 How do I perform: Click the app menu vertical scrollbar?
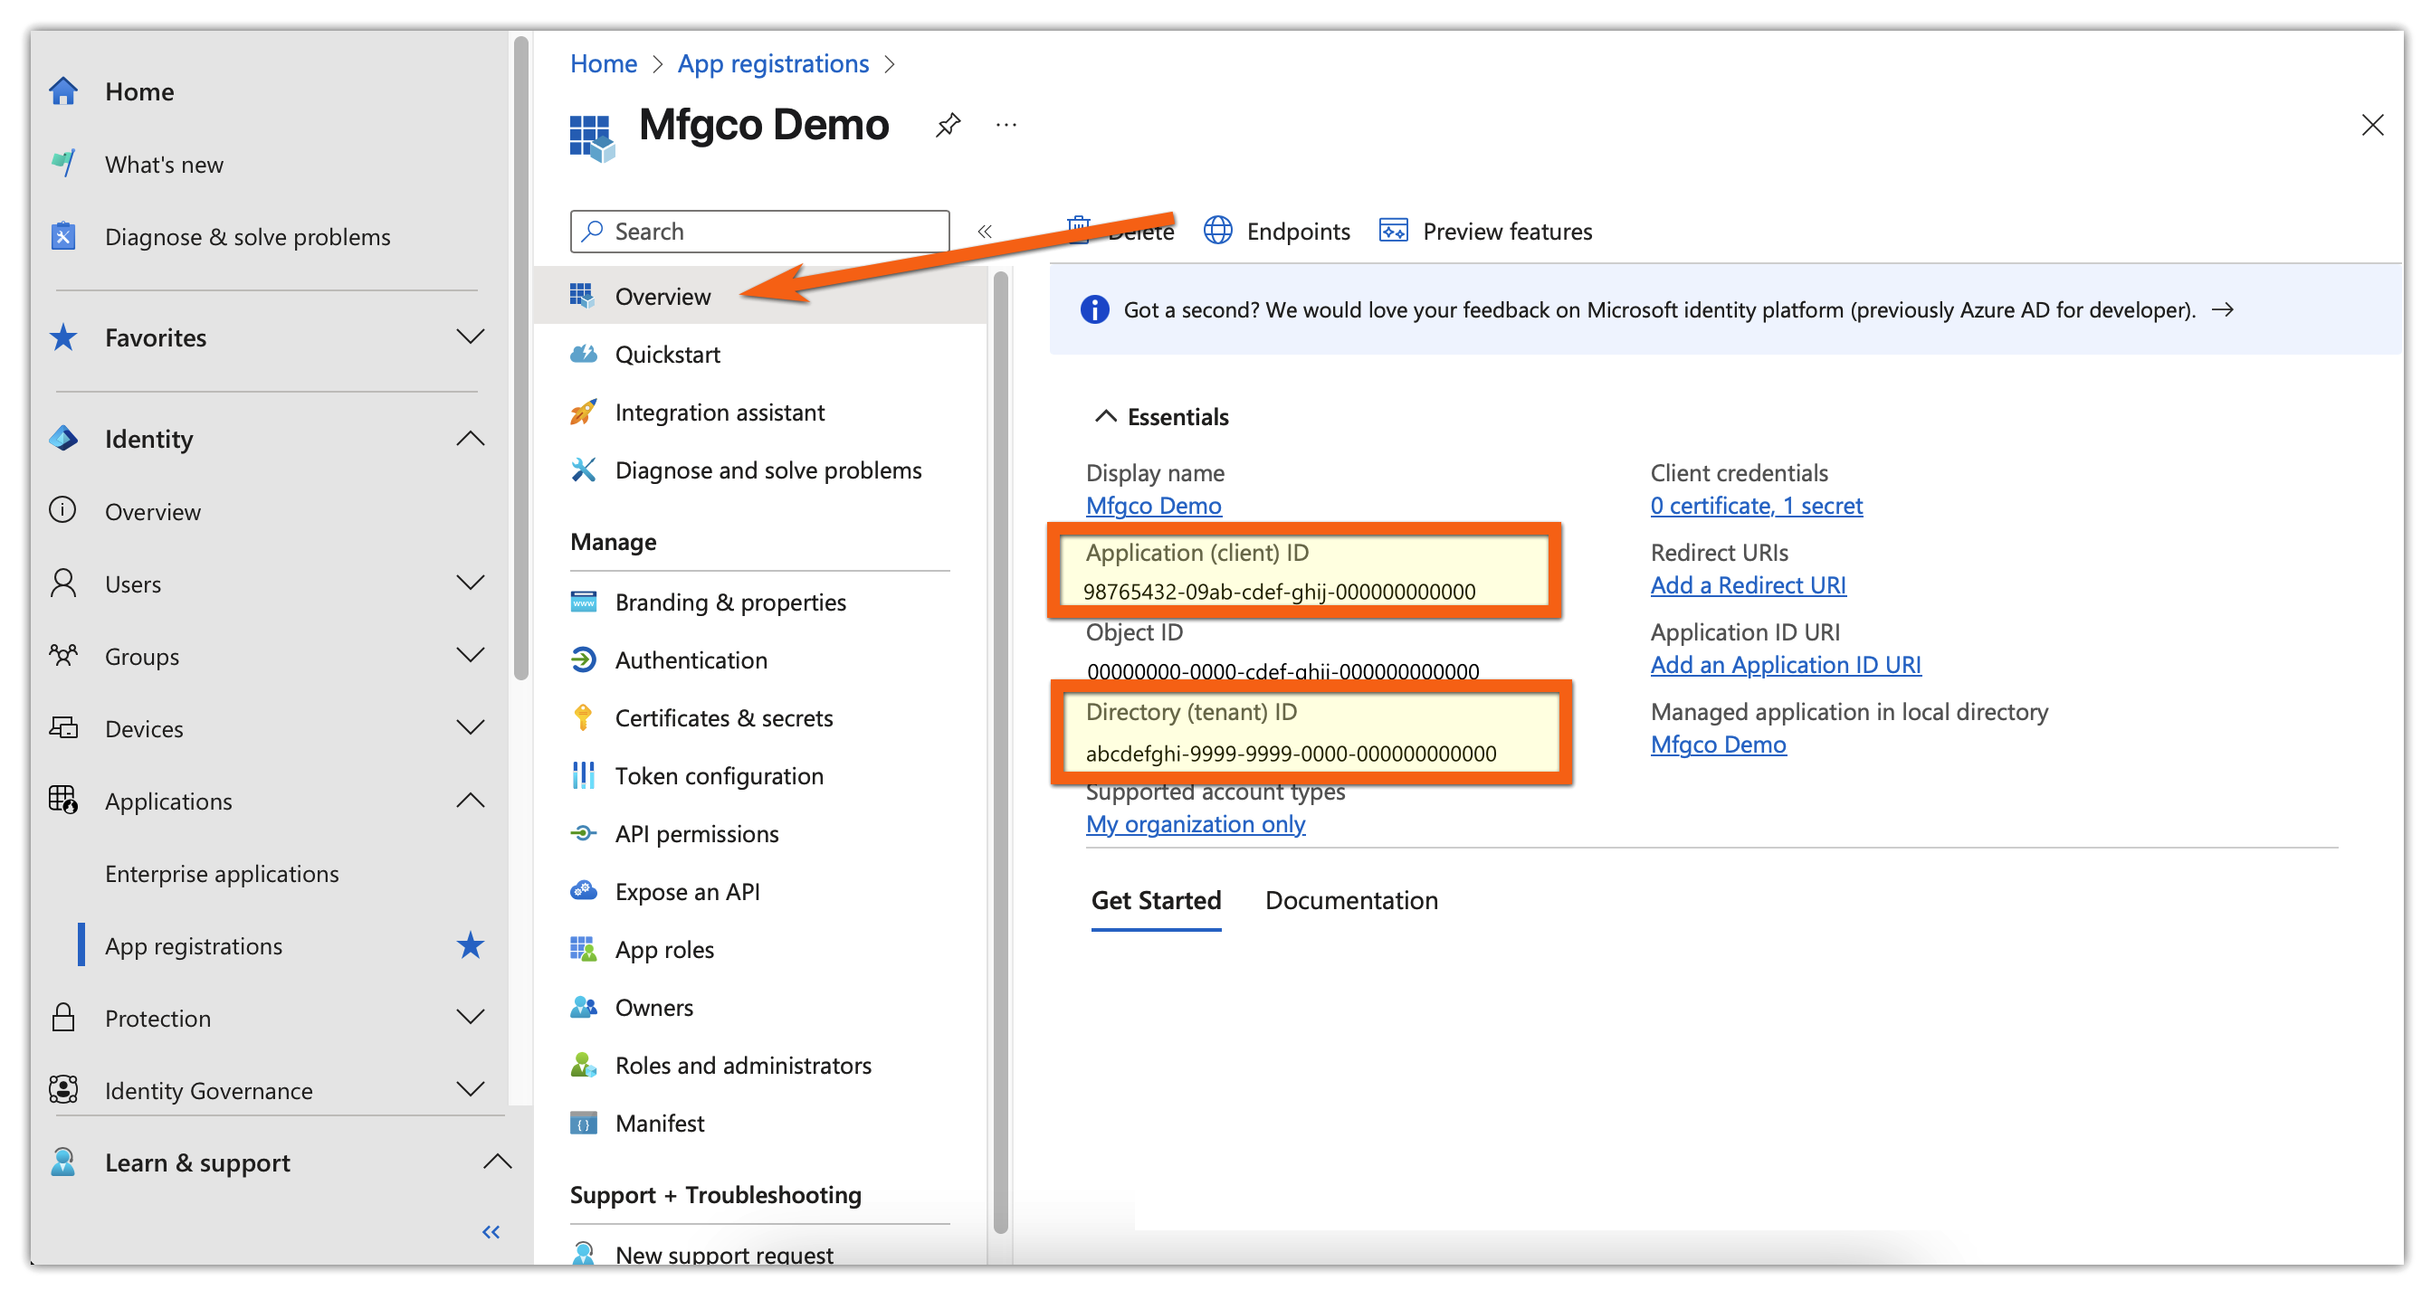[x=1001, y=754]
